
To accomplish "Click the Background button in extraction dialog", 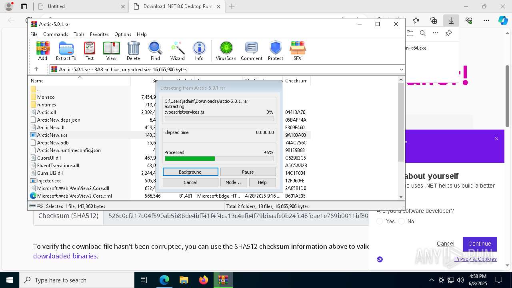I will coord(190,172).
